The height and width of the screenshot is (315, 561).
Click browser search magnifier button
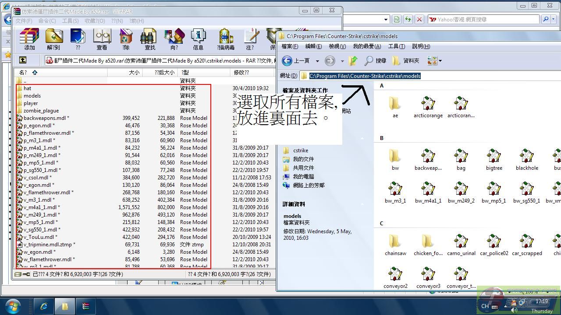546,19
